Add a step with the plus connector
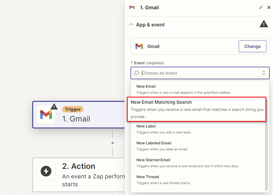273x195 pixels. click(x=112, y=143)
